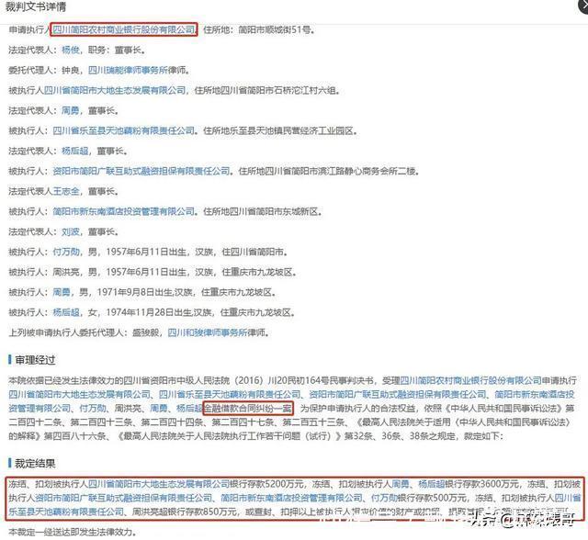The height and width of the screenshot is (540, 588).
Task: Click legal representative name 刘波
Action: coord(71,232)
